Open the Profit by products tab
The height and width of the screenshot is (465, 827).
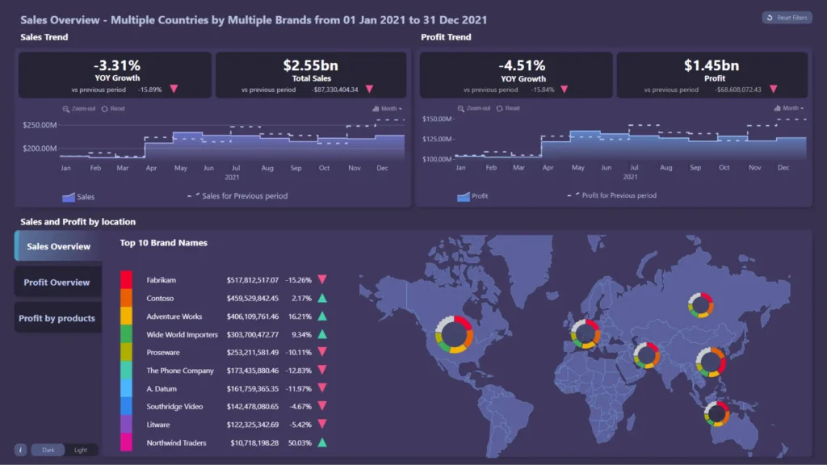point(57,318)
